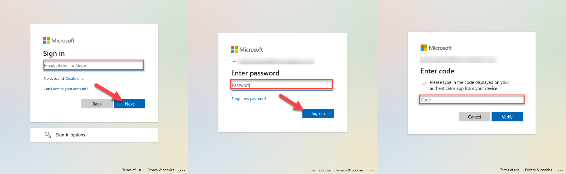Click the Cancel button
The image size is (566, 174).
[474, 117]
